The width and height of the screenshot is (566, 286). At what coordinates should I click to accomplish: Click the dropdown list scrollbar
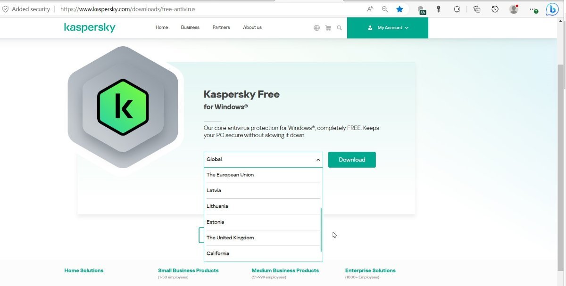tap(321, 230)
